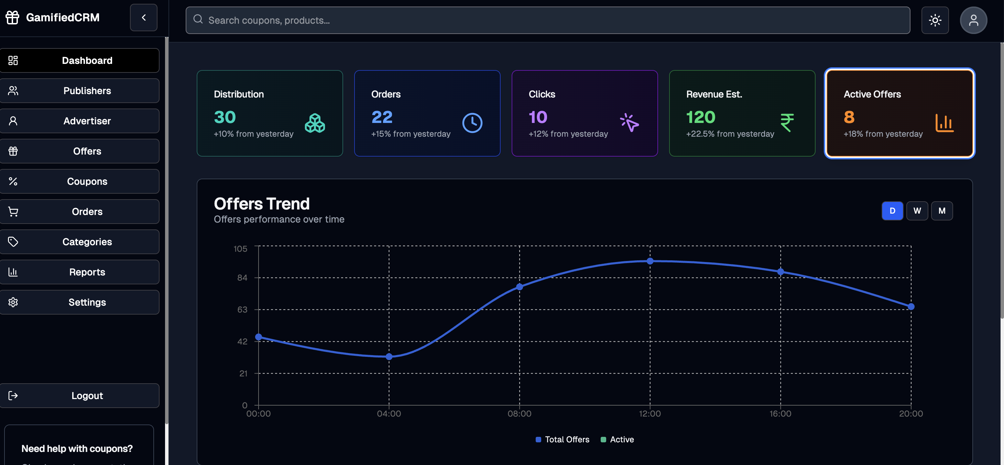Click the Revenue rupee symbol icon
The height and width of the screenshot is (465, 1004).
(787, 123)
